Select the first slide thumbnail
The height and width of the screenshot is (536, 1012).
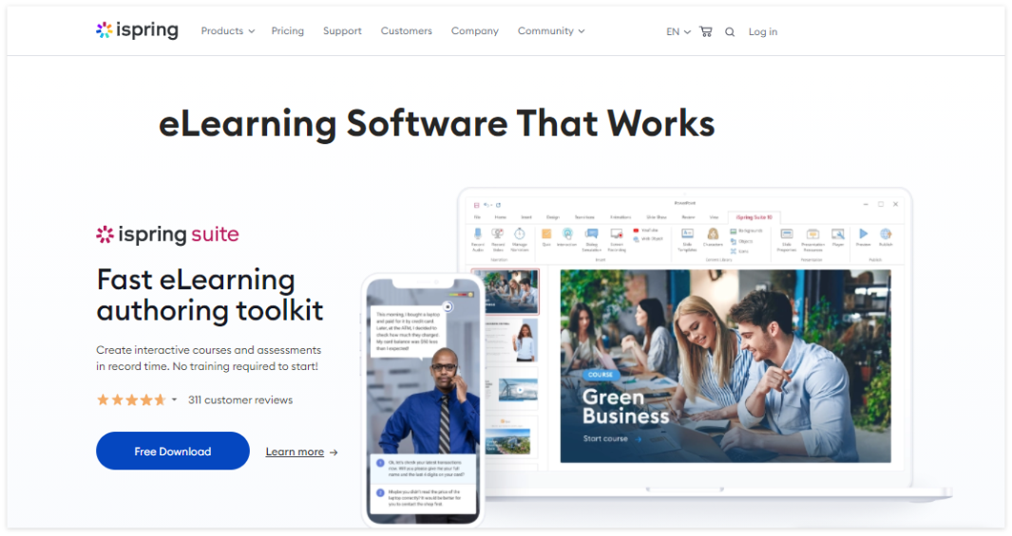coord(505,291)
